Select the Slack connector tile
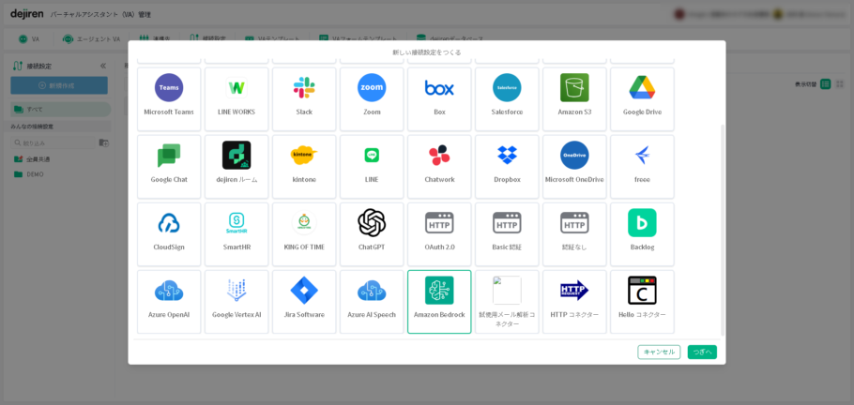Viewport: 854px width, 405px height. [x=304, y=99]
